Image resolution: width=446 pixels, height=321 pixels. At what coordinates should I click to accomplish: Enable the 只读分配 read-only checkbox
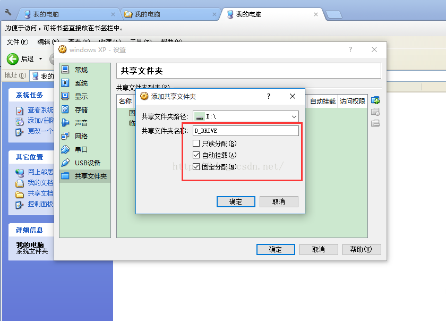pos(196,143)
